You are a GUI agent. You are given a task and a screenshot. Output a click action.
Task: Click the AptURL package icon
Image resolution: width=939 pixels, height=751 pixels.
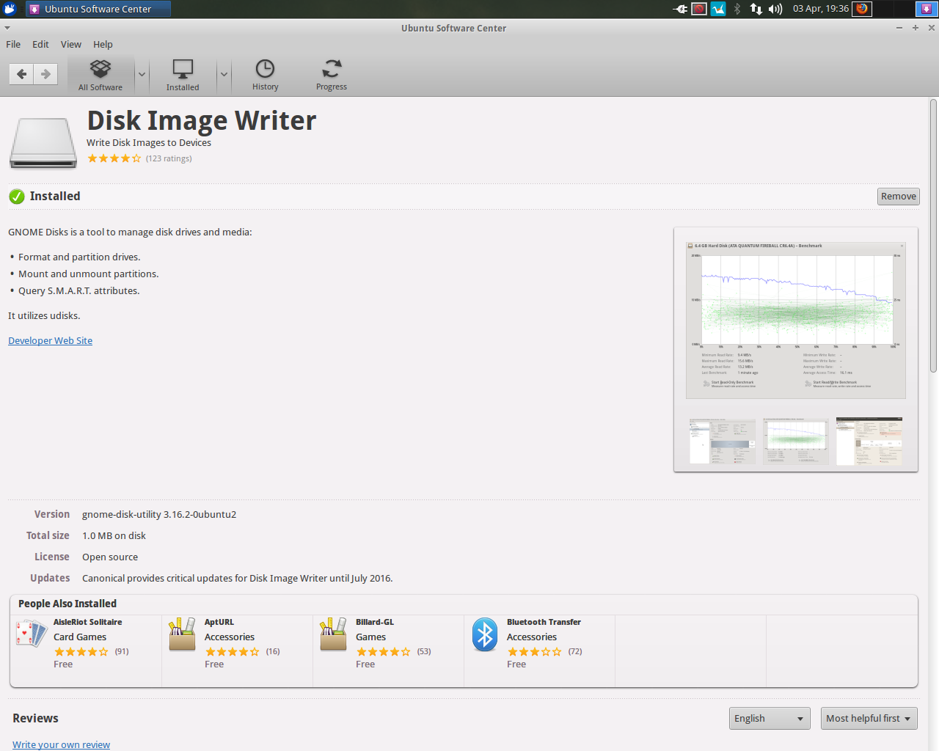point(182,634)
